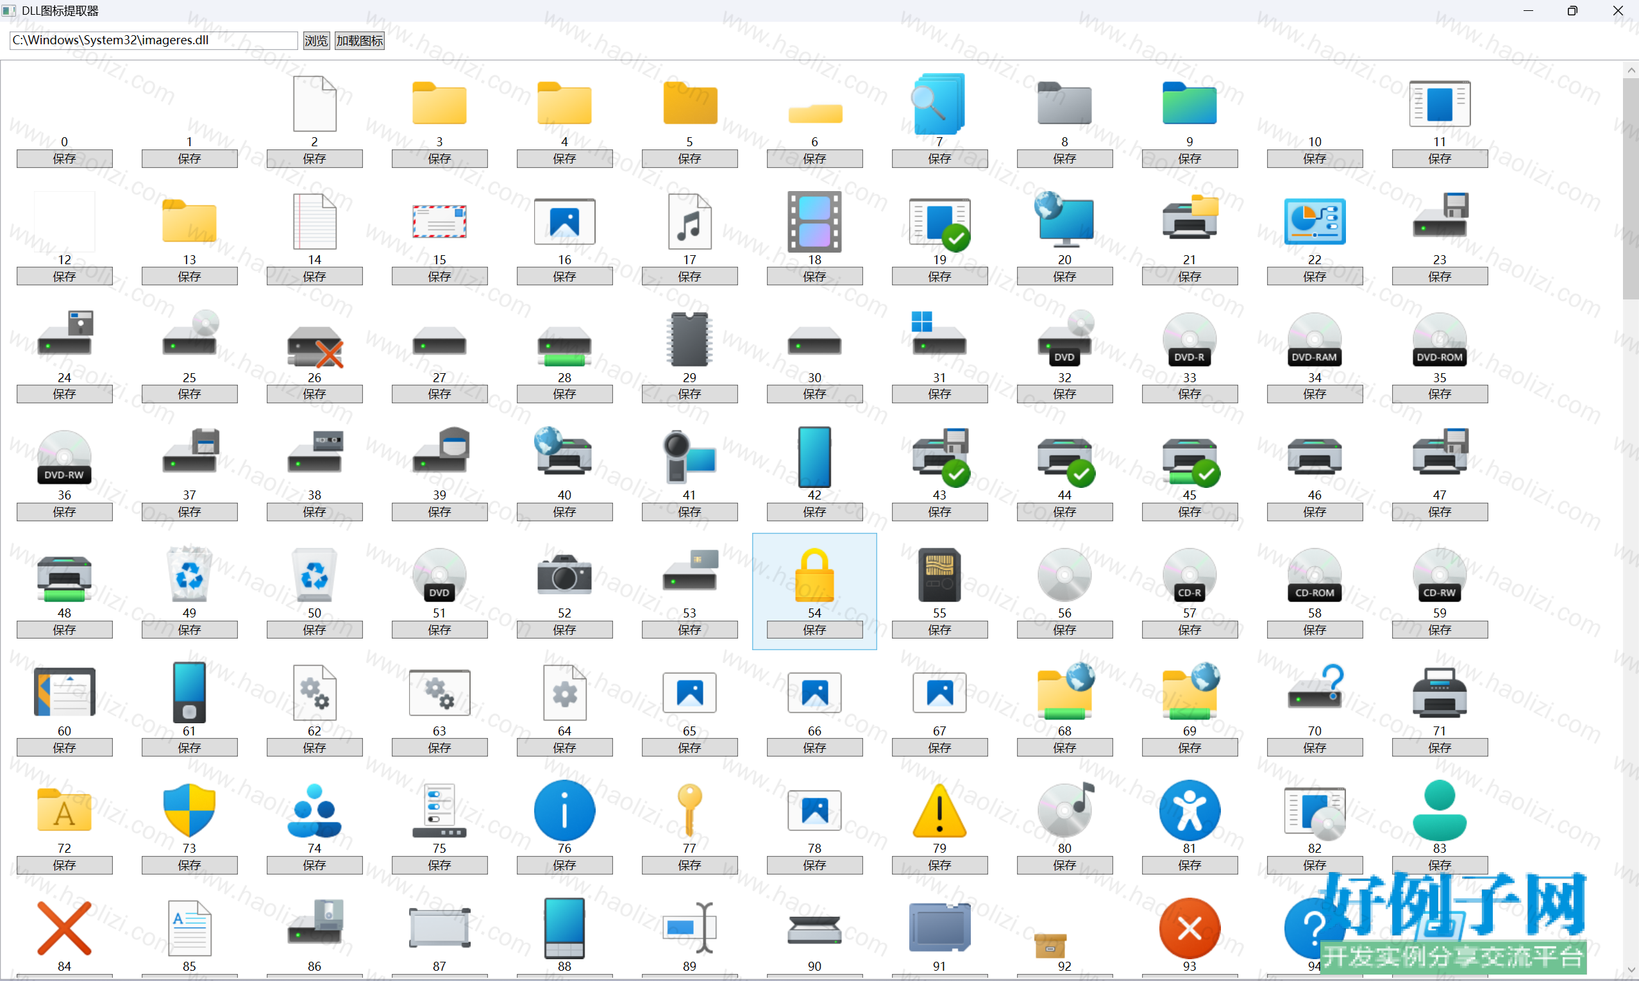The height and width of the screenshot is (981, 1639).
Task: Select the flatbed scanner icon 90
Action: (x=814, y=930)
